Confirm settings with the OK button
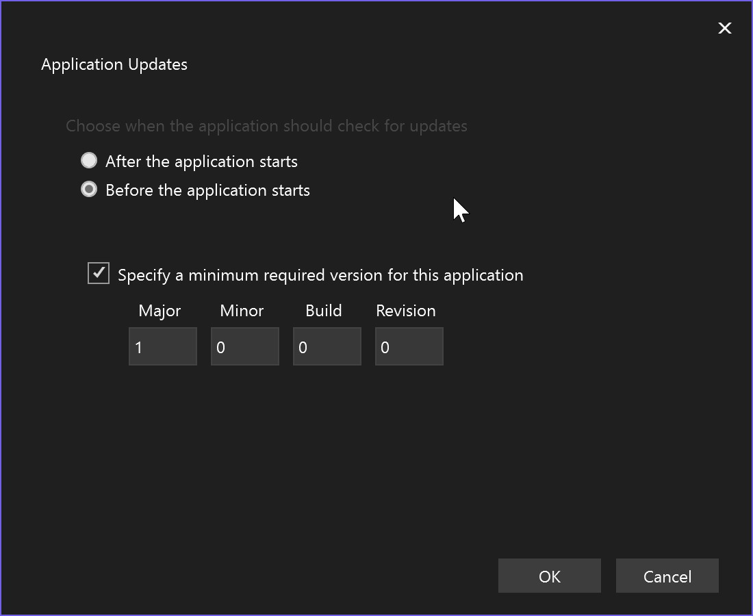 (550, 576)
